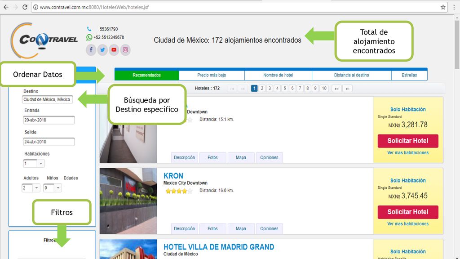
Task: Go to results page 8
Action: pyautogui.click(x=308, y=89)
